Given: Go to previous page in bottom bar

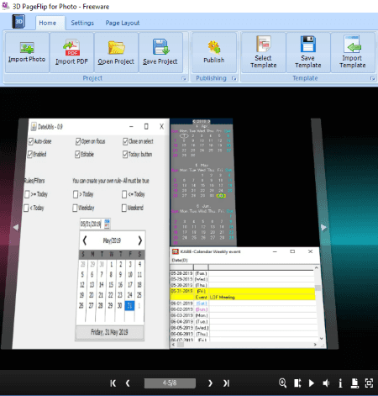Looking at the screenshot, I should click(128, 383).
